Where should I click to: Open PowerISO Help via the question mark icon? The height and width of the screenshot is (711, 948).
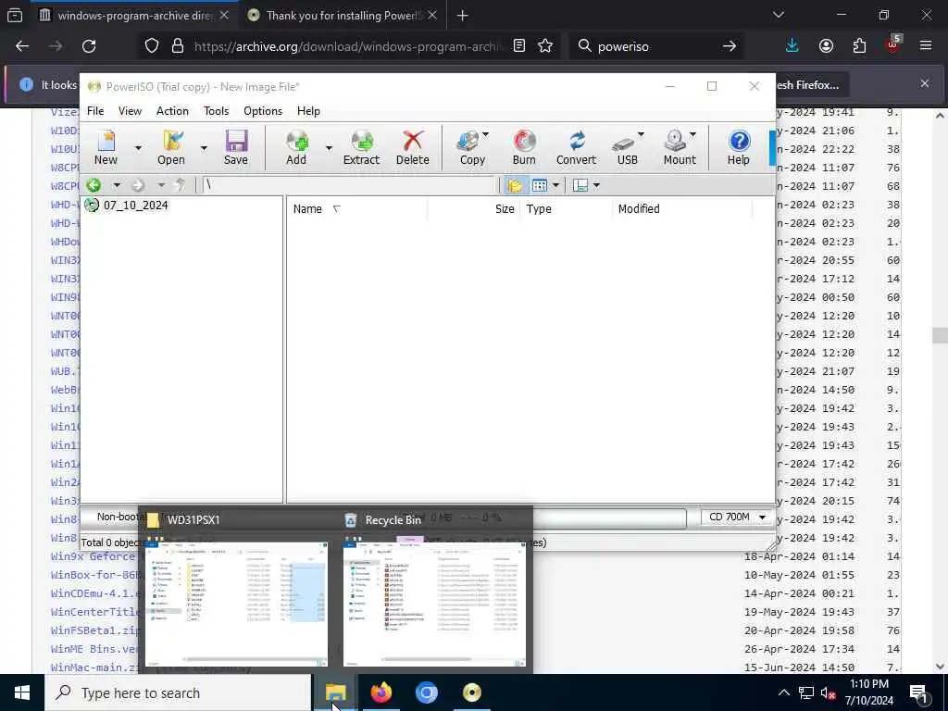[738, 147]
